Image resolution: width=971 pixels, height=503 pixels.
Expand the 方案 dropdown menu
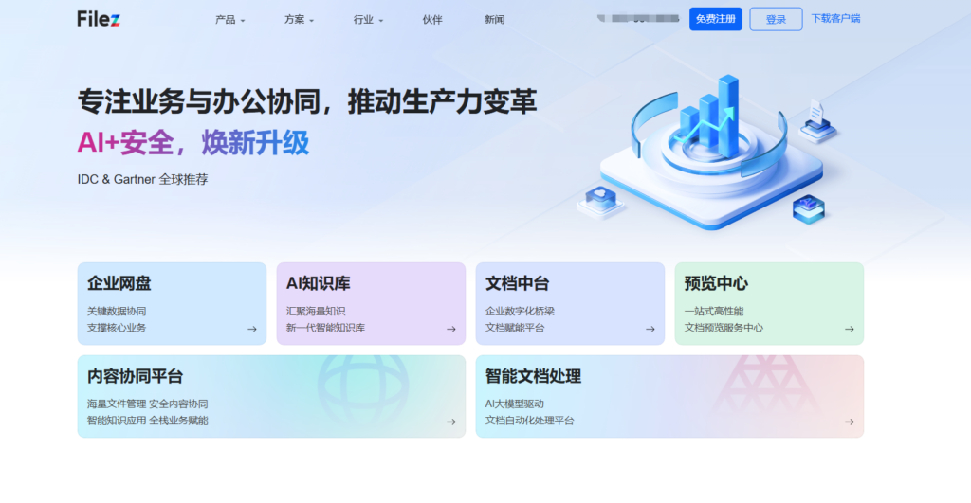[x=299, y=20]
